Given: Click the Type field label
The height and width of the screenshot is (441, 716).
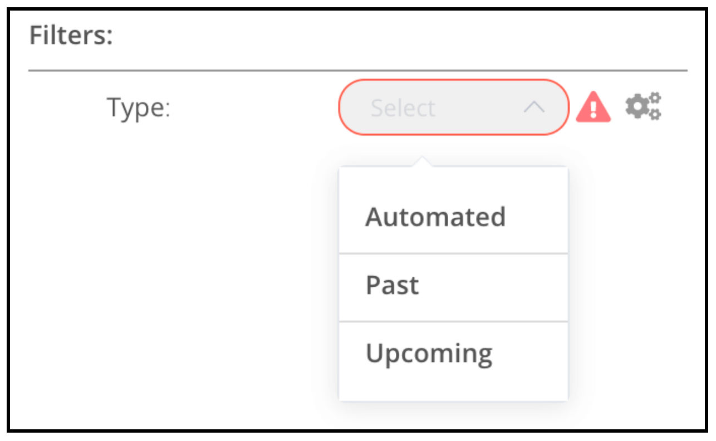Looking at the screenshot, I should coord(138,107).
